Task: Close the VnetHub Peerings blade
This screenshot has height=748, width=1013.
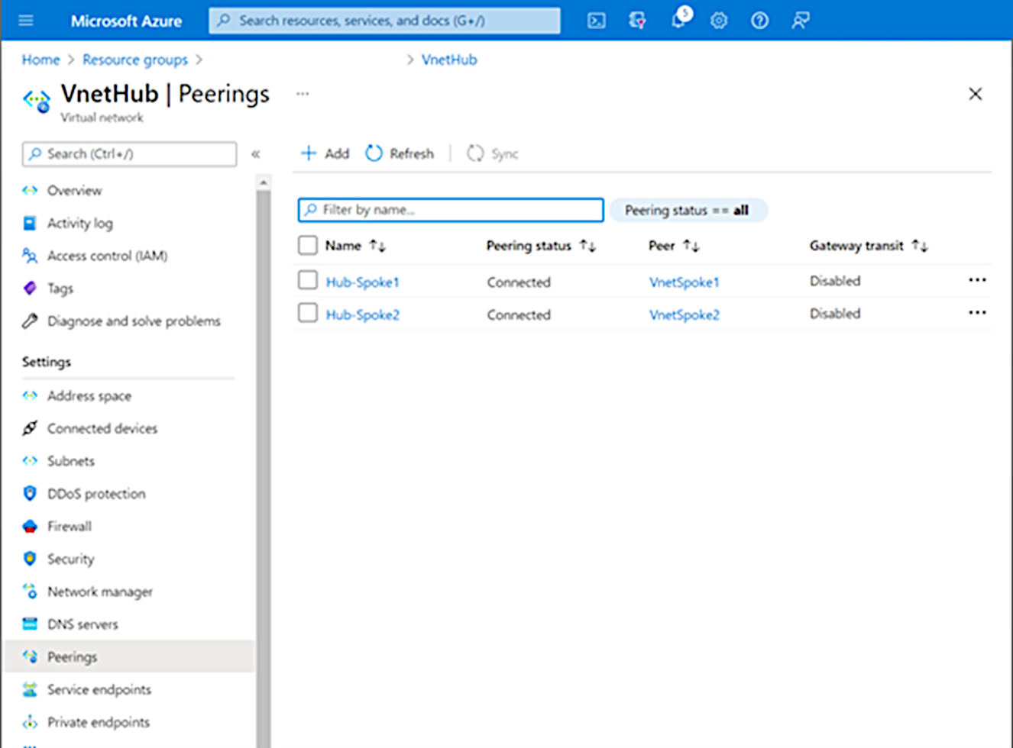Action: point(976,94)
